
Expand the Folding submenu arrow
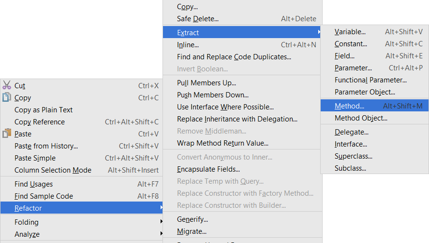[x=161, y=222]
